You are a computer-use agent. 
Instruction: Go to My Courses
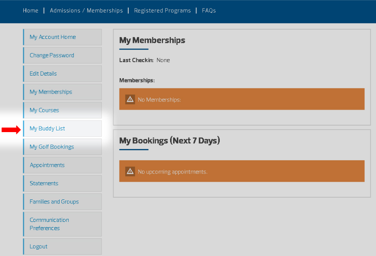pyautogui.click(x=44, y=110)
